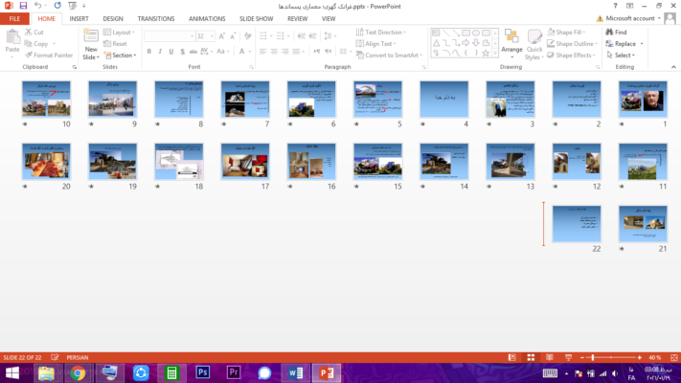Open the Arrange tool in Drawing group
The image size is (681, 383).
click(x=511, y=44)
